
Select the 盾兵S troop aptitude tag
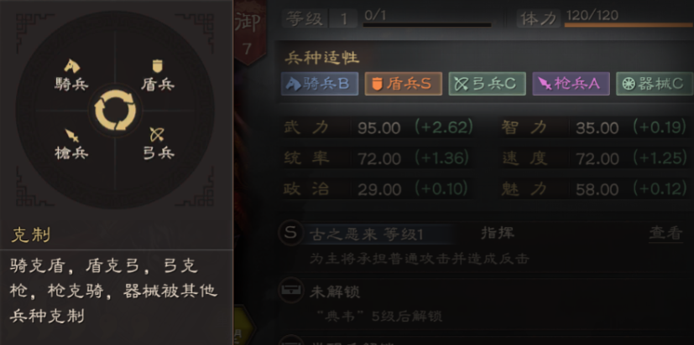click(403, 84)
